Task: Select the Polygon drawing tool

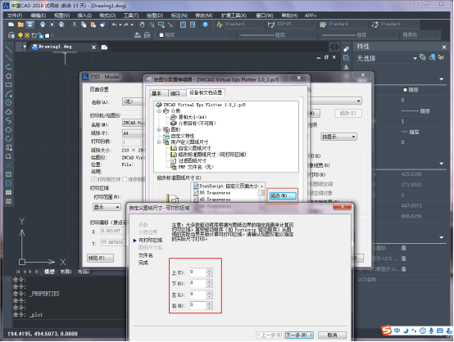Action: pyautogui.click(x=8, y=76)
